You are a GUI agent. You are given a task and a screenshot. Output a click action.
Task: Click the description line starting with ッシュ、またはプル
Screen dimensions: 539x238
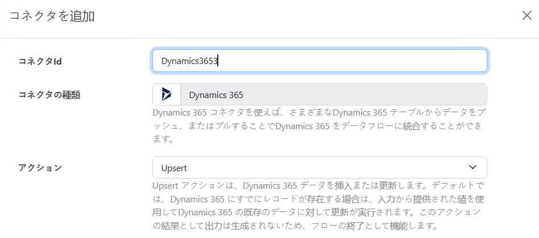(319, 125)
